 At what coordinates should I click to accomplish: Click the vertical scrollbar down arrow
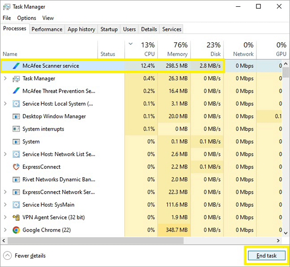point(286,233)
